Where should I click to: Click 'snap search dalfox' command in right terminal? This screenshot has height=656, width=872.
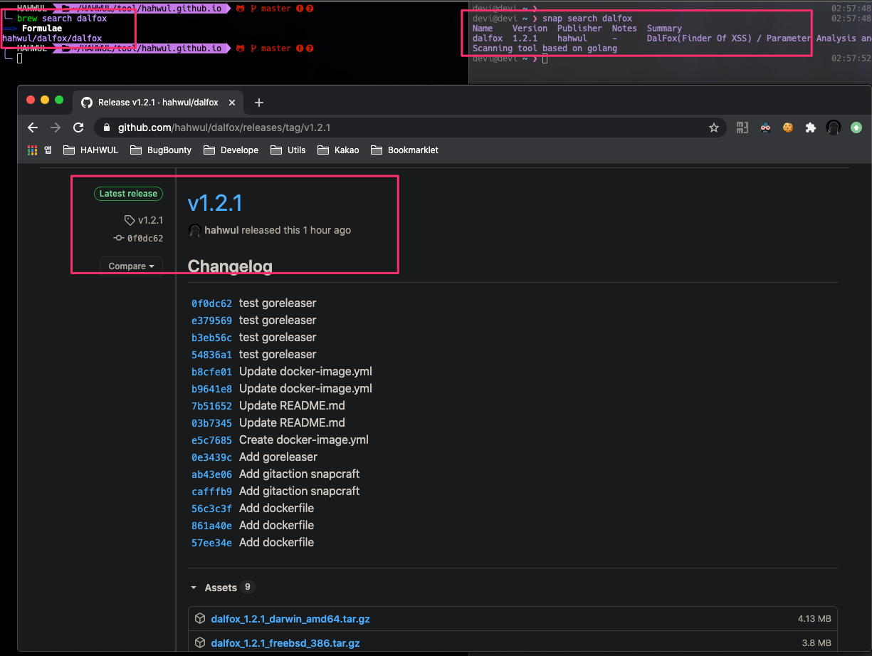click(587, 19)
